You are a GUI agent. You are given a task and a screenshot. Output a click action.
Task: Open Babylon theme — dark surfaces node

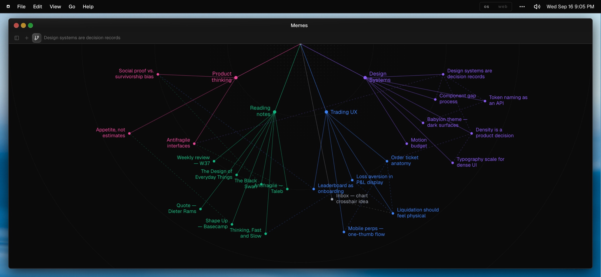coord(423,123)
